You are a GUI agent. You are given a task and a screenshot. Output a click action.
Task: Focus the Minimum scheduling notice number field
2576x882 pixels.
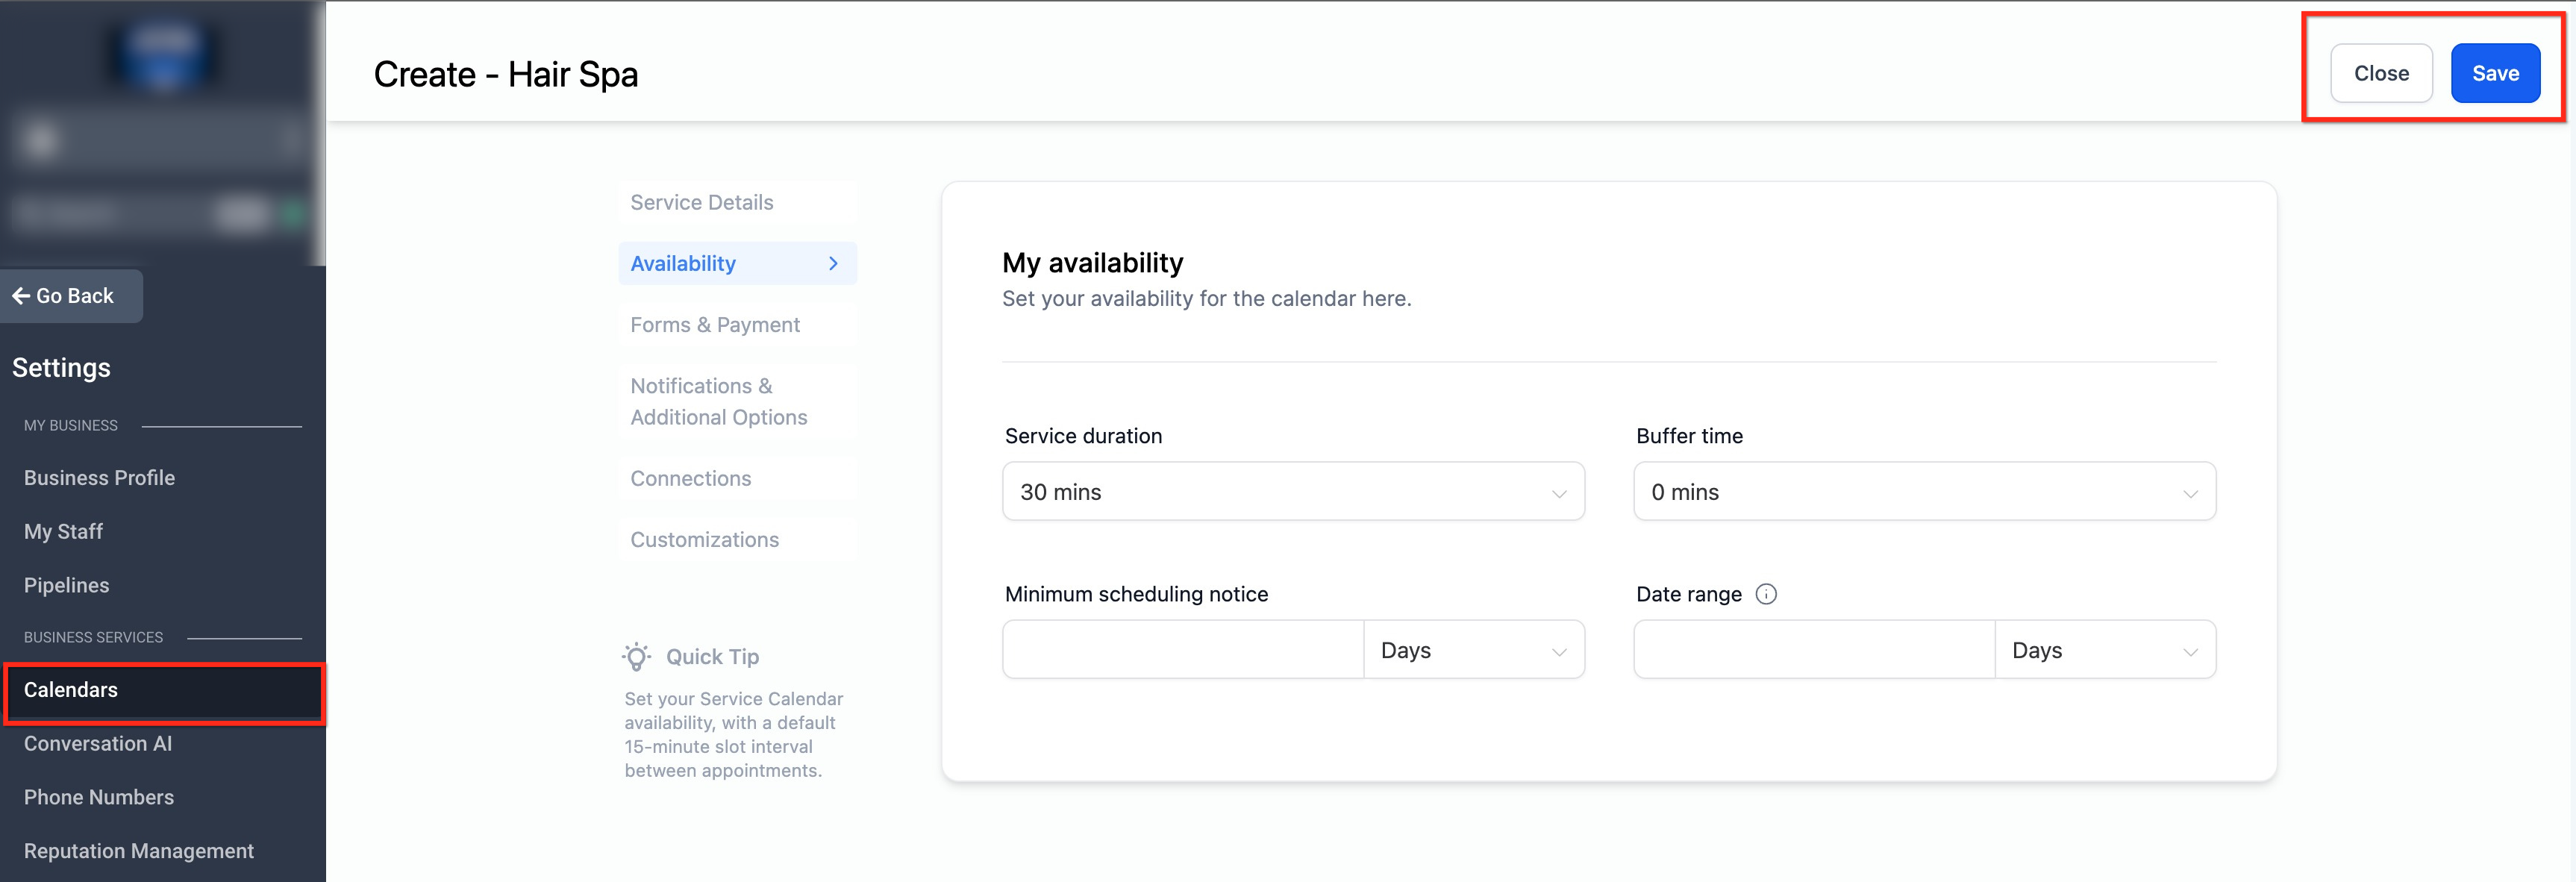1182,650
